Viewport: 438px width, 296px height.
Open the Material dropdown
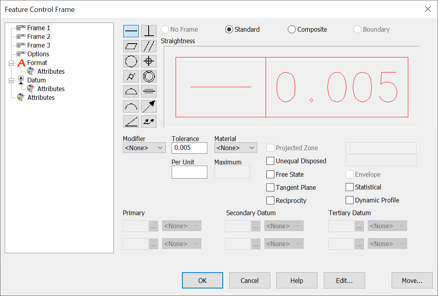pyautogui.click(x=235, y=147)
